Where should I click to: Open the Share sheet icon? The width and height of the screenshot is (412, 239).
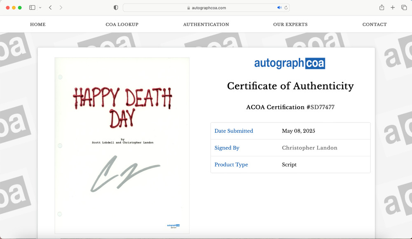(382, 7)
